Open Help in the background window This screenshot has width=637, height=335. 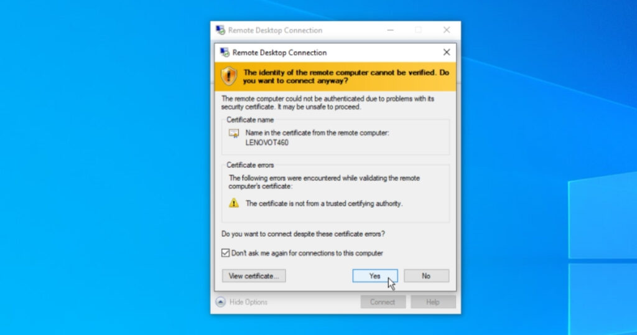pyautogui.click(x=433, y=302)
